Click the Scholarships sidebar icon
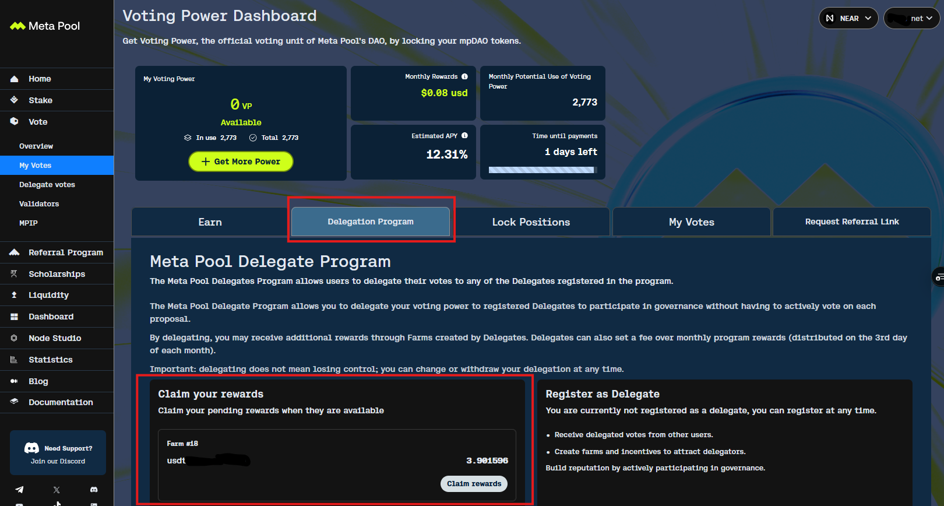Viewport: 944px width, 506px height. click(x=14, y=274)
